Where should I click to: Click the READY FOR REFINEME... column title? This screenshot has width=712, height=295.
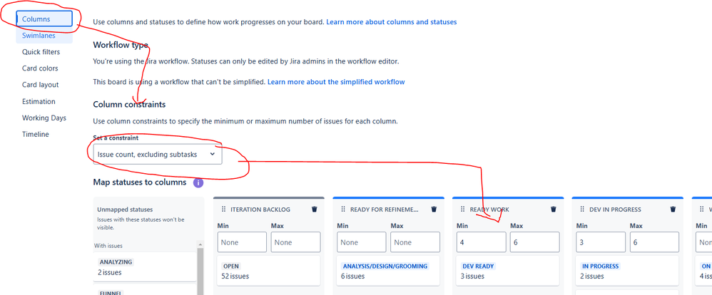coord(384,209)
